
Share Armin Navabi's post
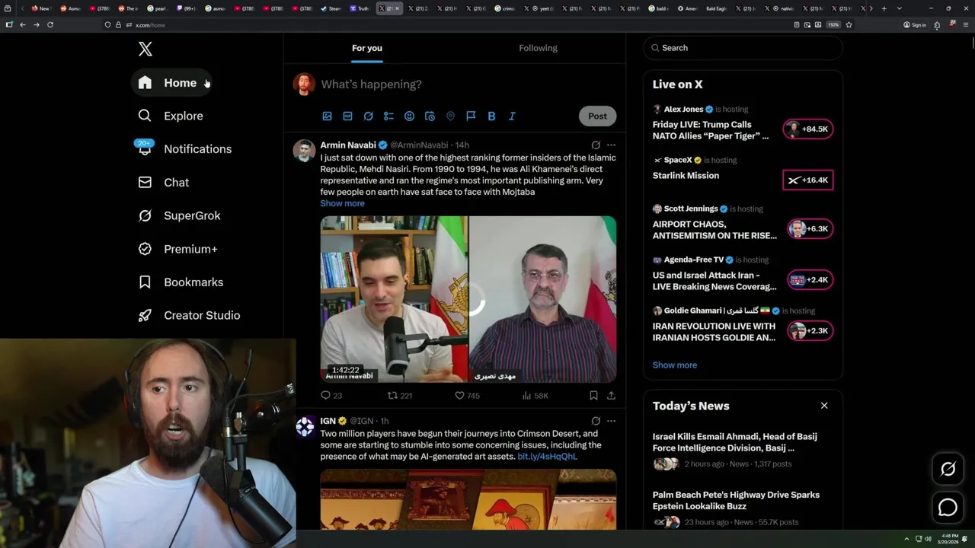[611, 396]
